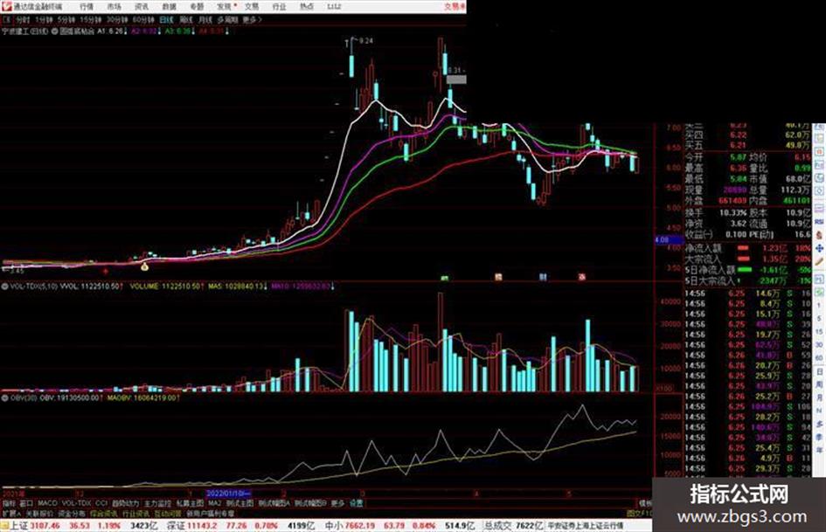
Task: Click the purple A2 indicator arrow
Action: click(158, 31)
